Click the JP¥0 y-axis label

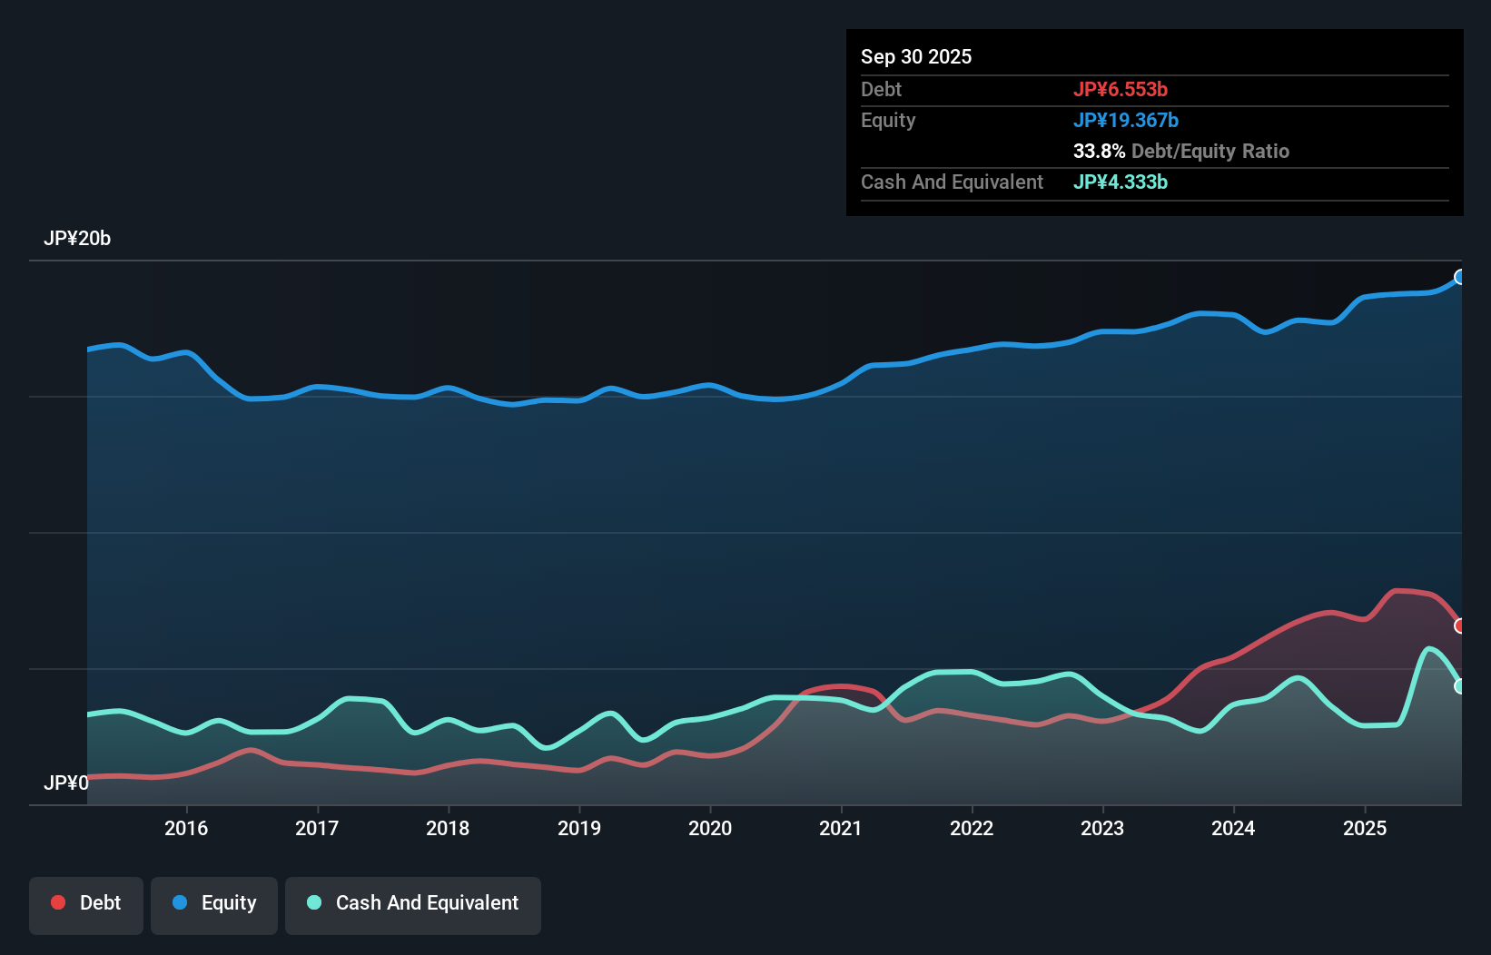66,783
